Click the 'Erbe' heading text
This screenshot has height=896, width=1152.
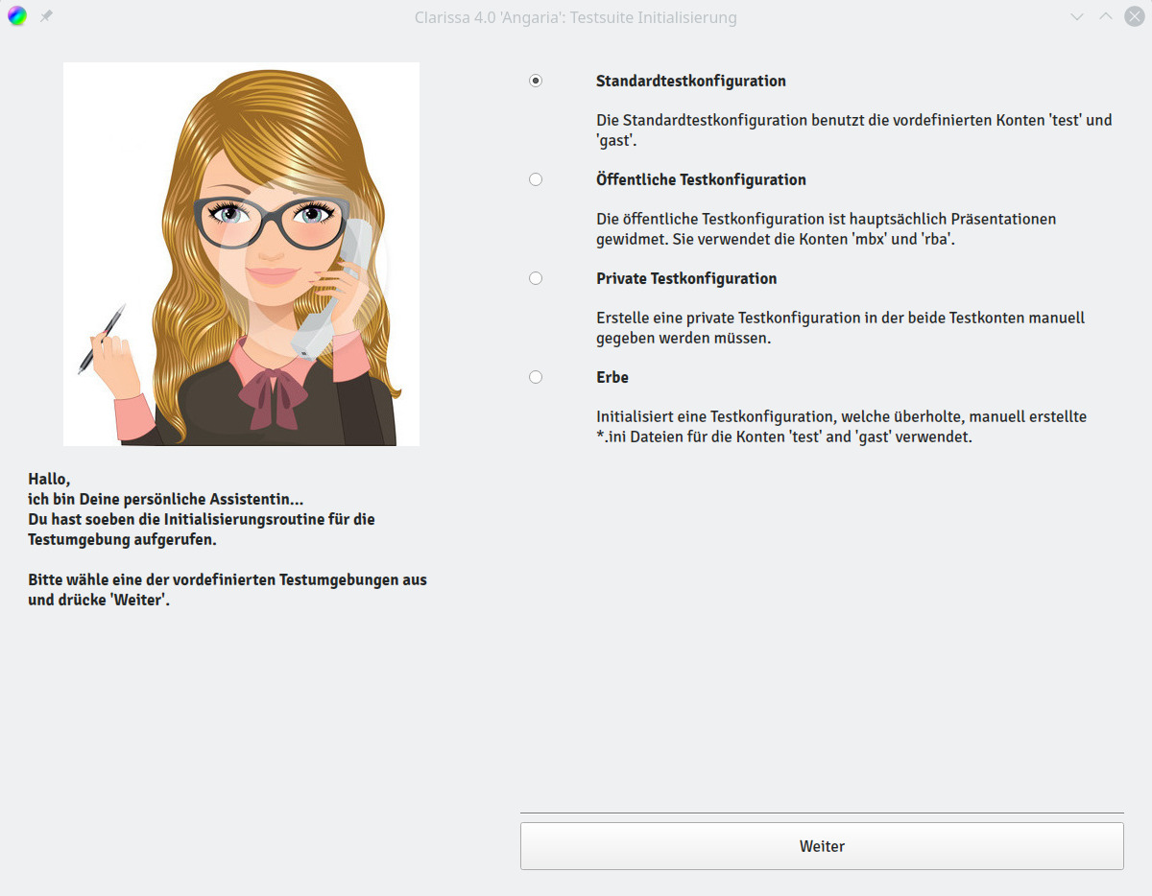tap(612, 377)
